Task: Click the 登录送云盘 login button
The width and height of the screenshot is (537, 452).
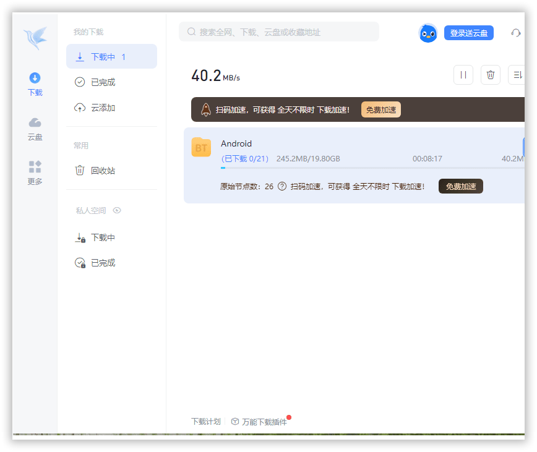Action: (x=469, y=33)
